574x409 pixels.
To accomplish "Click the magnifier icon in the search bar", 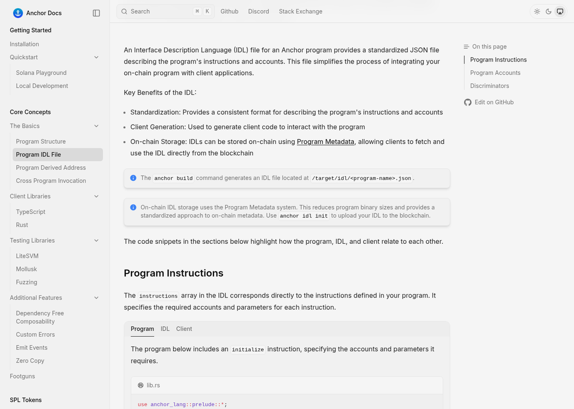I will tap(125, 11).
